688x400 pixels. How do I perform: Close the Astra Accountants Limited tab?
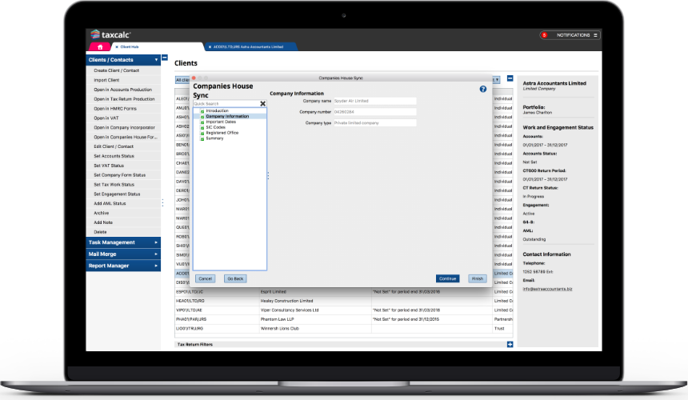pos(210,47)
